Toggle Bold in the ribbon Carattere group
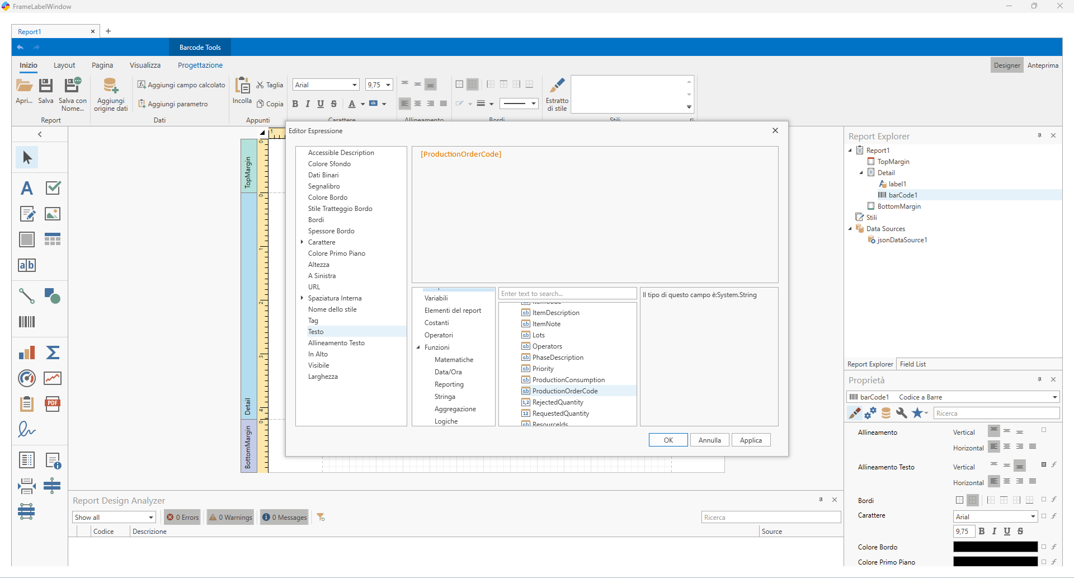 (x=295, y=104)
